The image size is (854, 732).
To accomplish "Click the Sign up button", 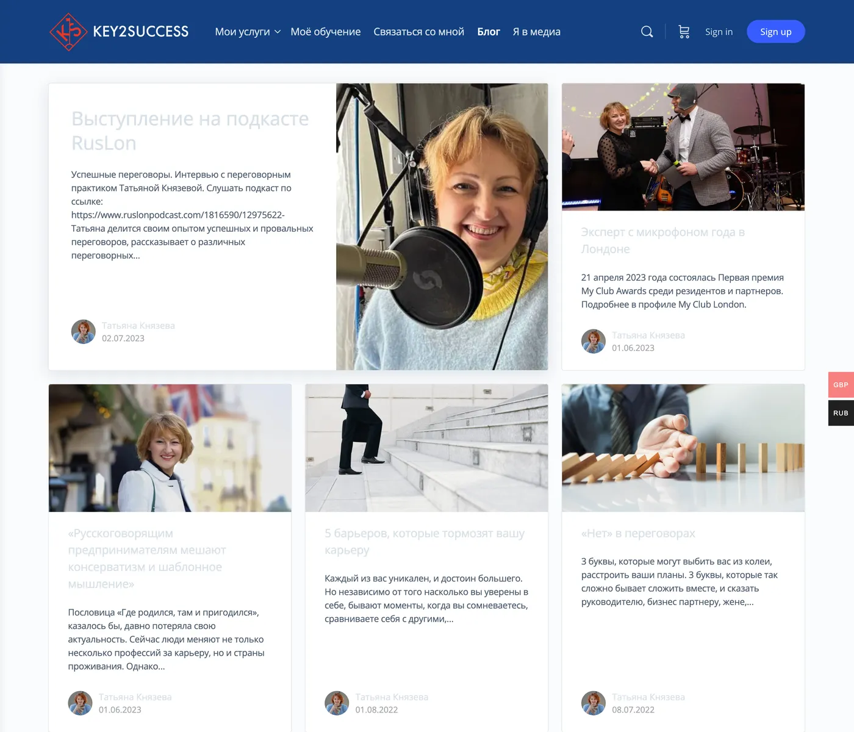I will (x=776, y=32).
